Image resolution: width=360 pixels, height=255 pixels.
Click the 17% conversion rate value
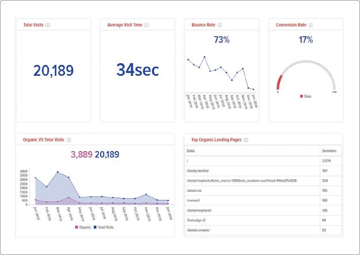(x=306, y=40)
